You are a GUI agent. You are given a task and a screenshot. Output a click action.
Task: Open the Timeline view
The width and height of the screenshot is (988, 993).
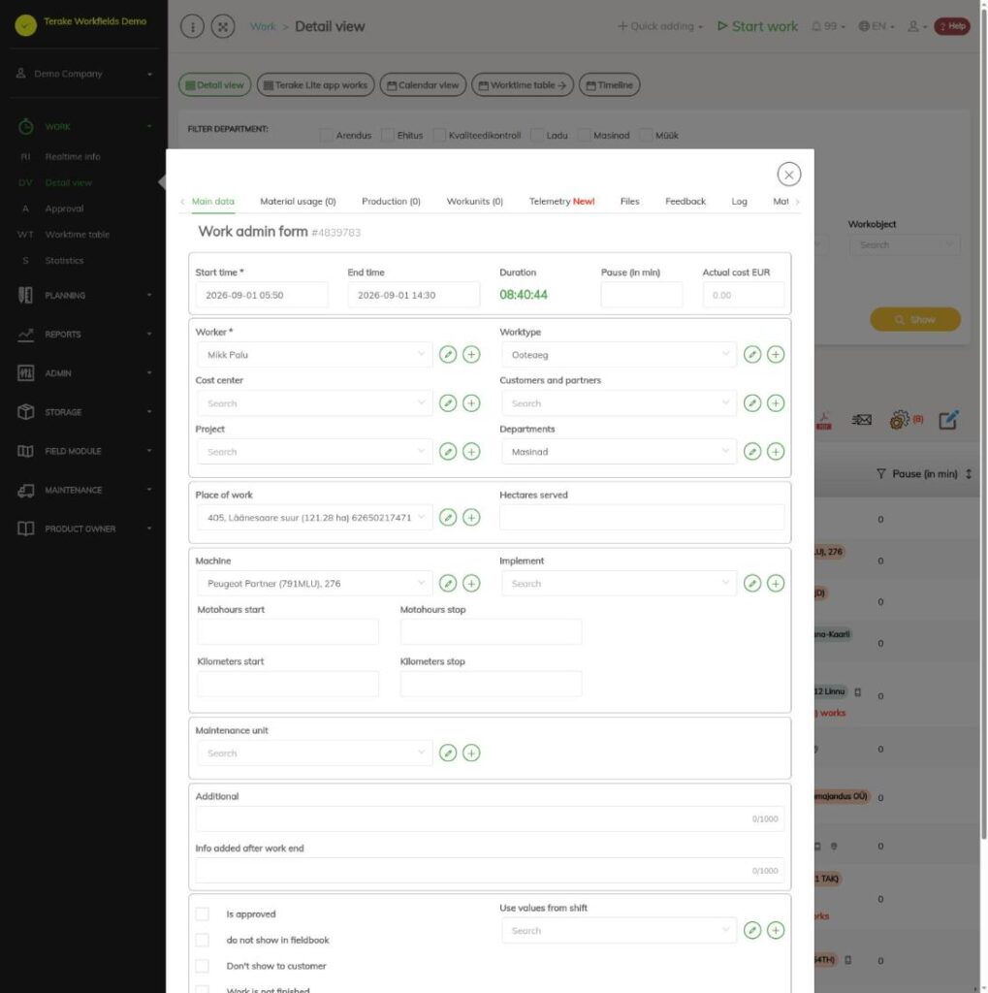tap(609, 85)
